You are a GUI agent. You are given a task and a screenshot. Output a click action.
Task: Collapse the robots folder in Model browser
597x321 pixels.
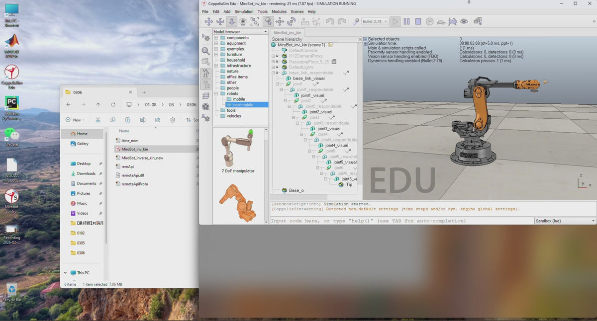click(x=216, y=93)
